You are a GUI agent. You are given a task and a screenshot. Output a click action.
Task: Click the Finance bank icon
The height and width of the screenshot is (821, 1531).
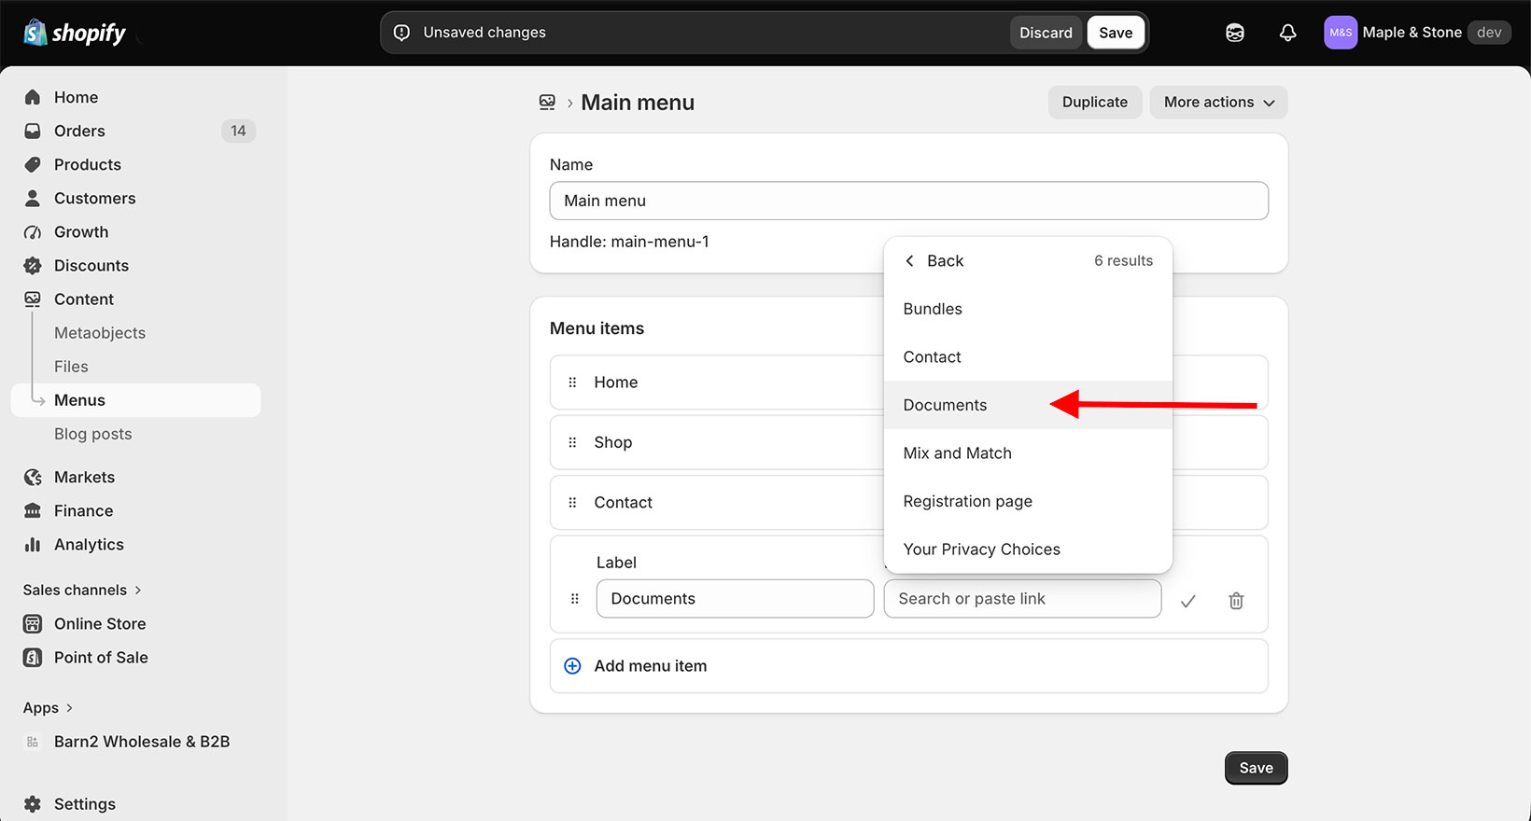click(33, 510)
